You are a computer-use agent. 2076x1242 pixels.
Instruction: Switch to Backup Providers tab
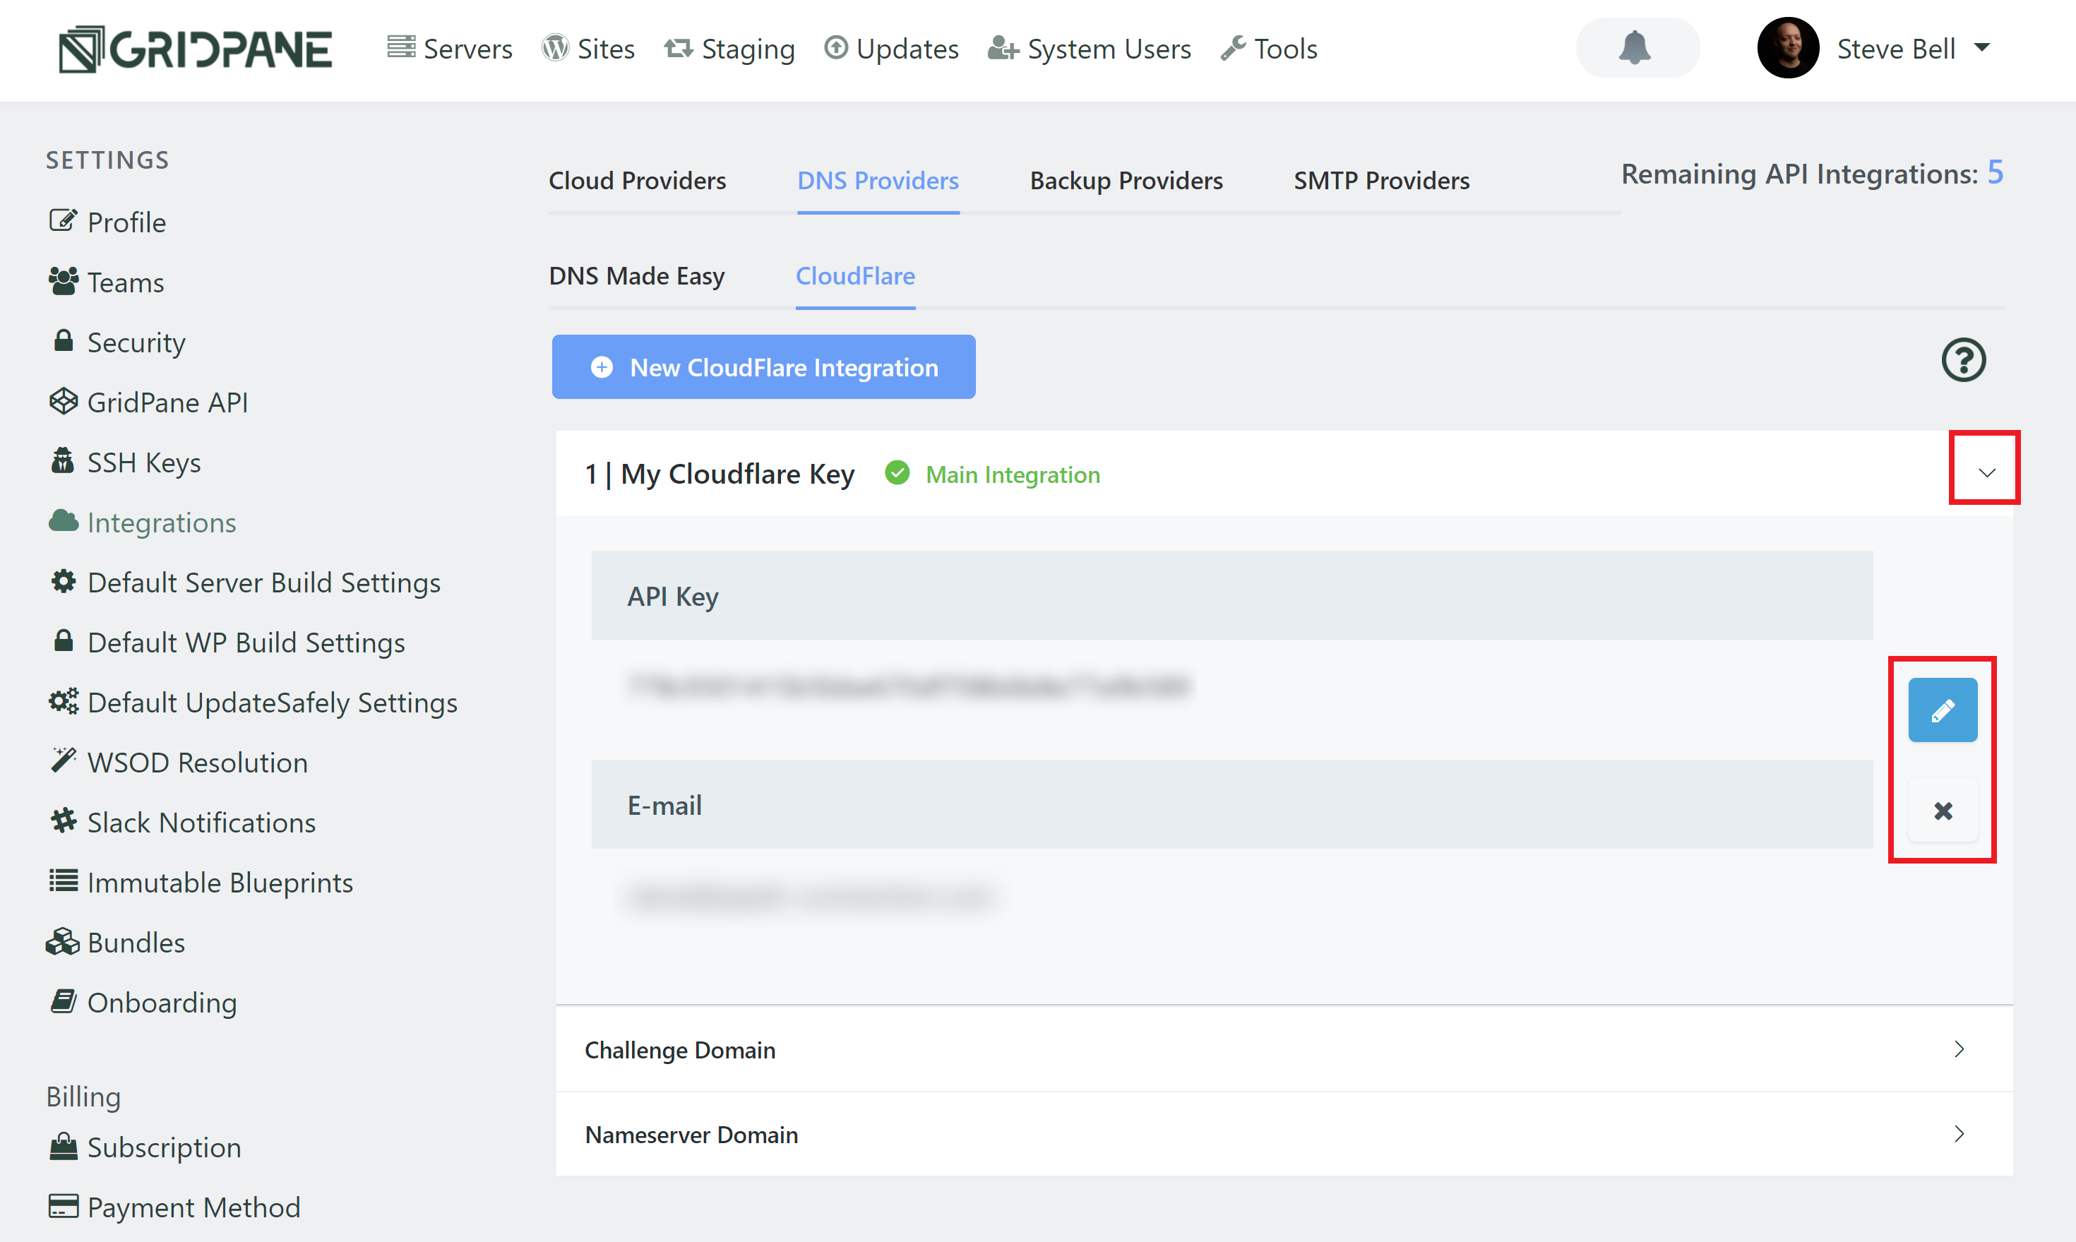[1126, 180]
